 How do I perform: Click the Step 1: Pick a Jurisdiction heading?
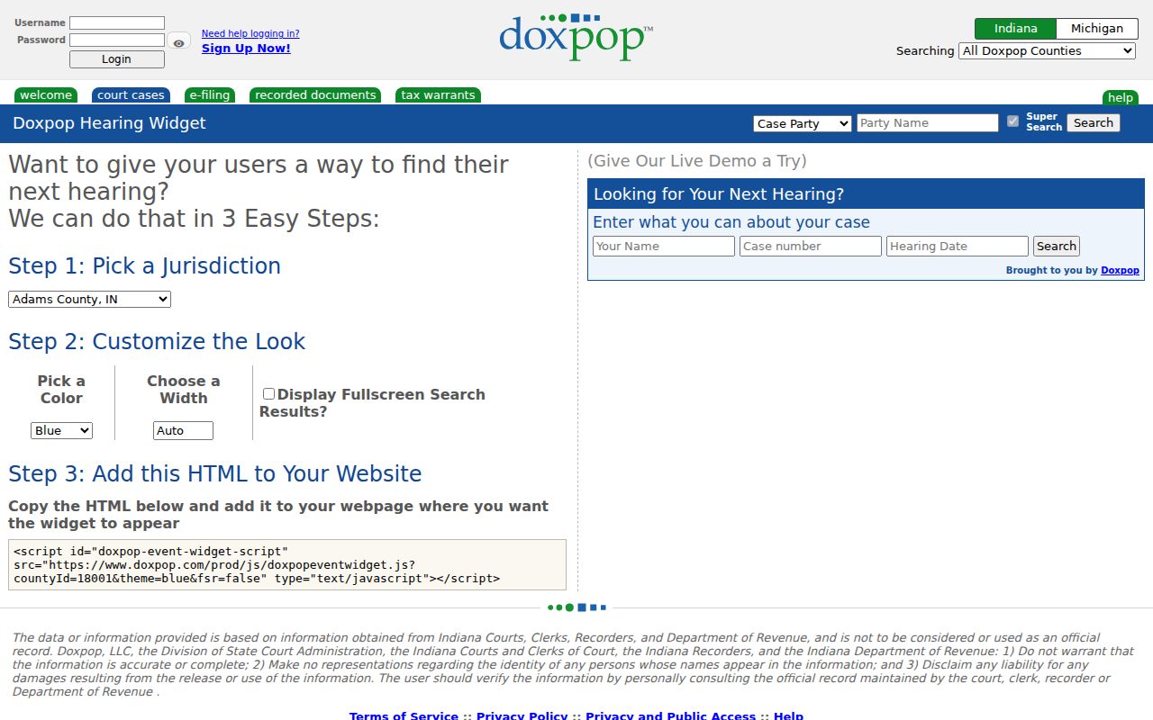(144, 266)
